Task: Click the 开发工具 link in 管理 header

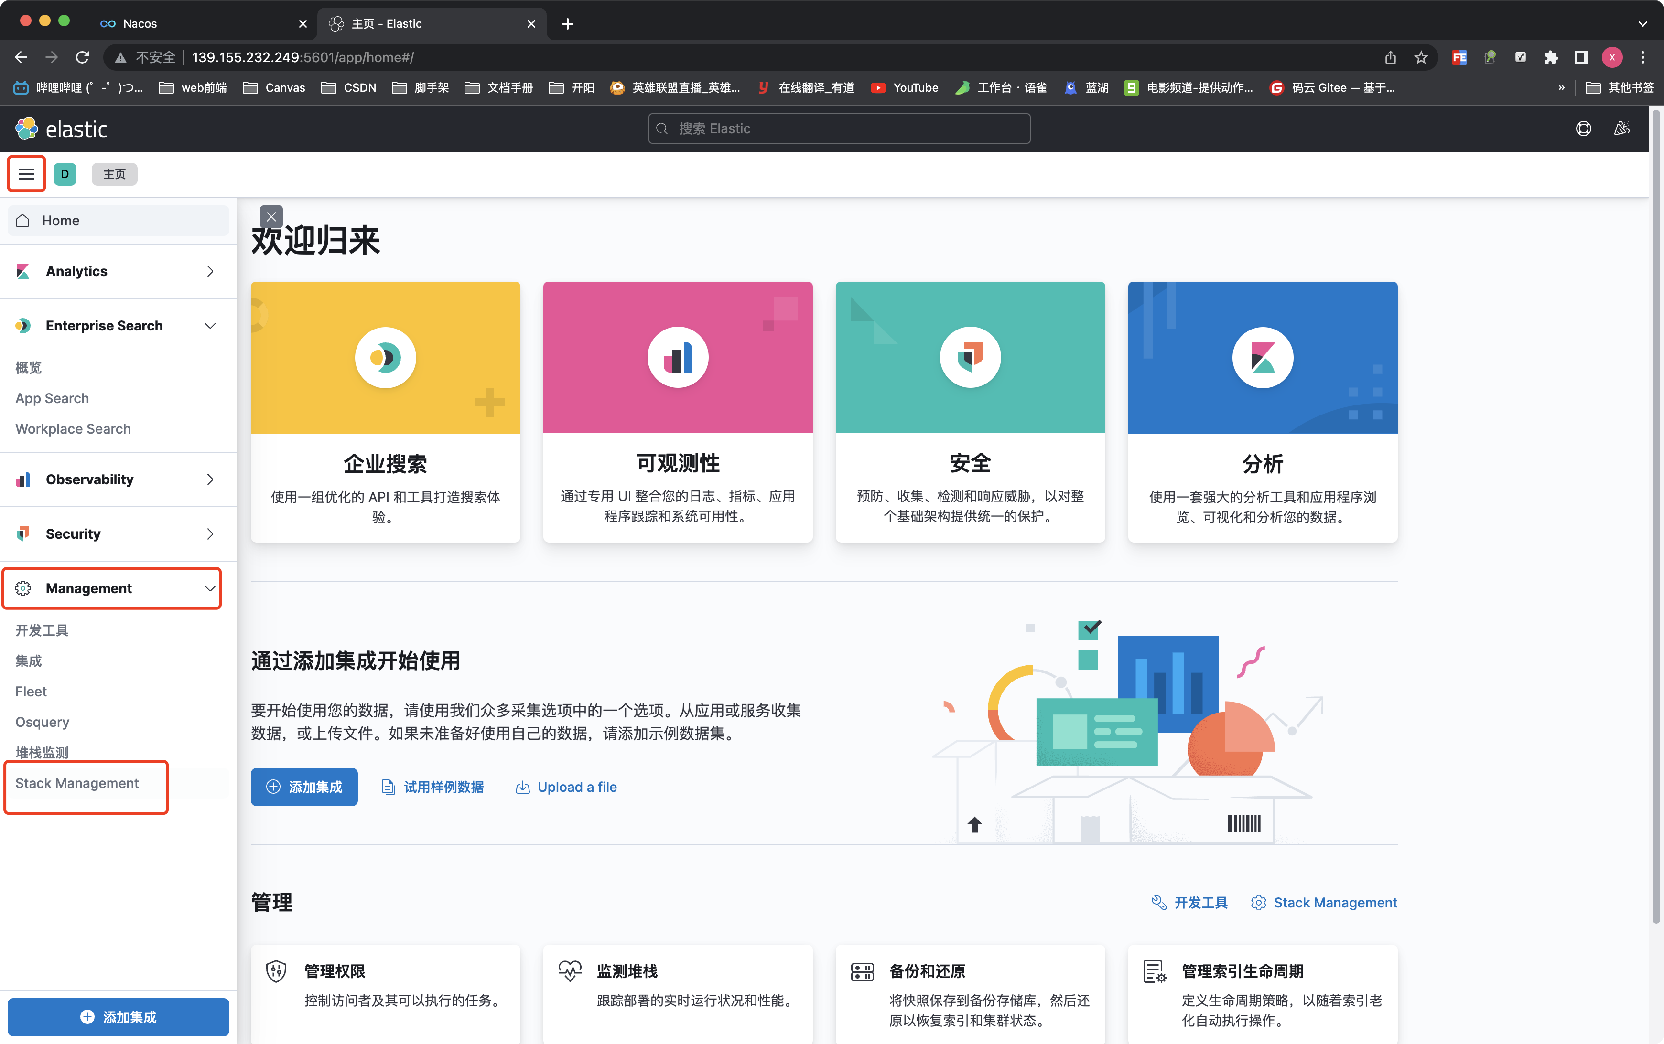Action: 1189,903
